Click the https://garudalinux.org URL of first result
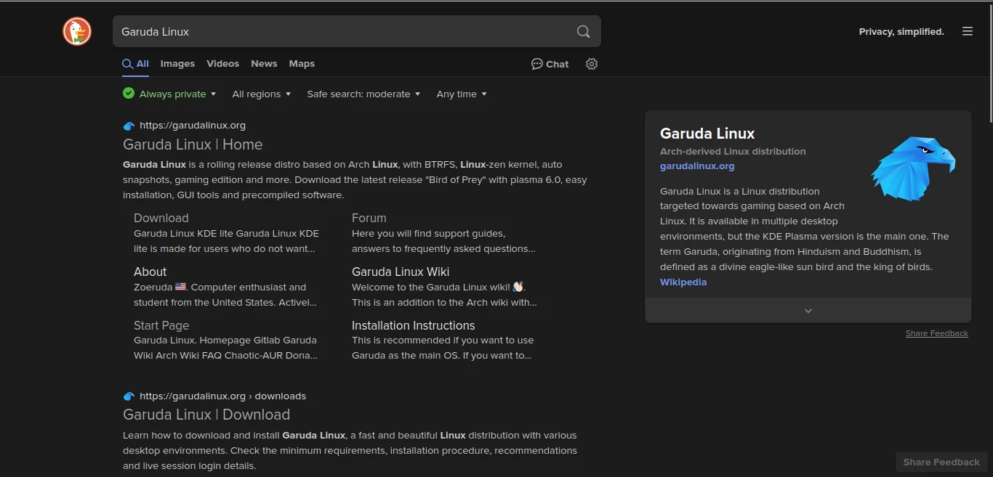 click(193, 126)
